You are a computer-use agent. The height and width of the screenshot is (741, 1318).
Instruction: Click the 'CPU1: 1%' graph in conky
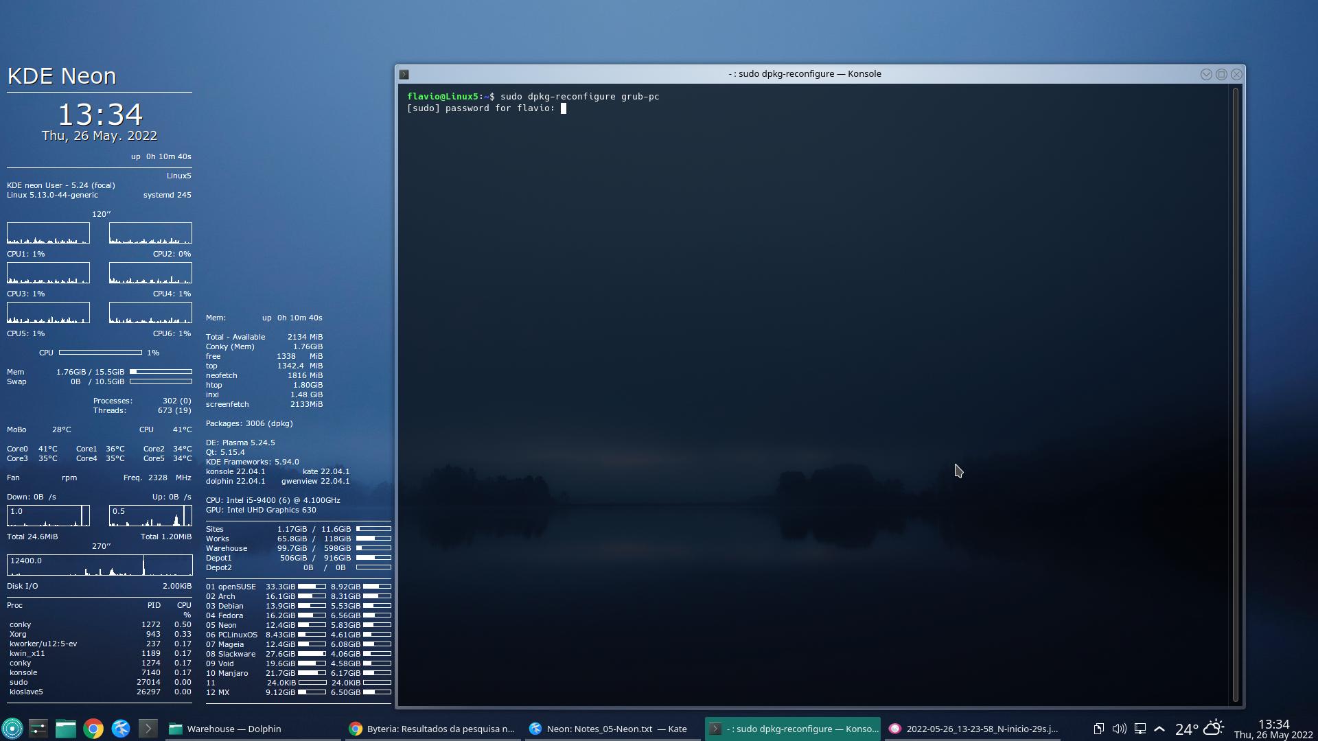coord(48,233)
